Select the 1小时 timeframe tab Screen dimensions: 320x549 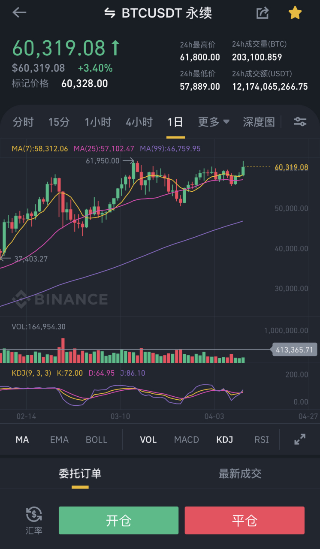click(x=98, y=122)
